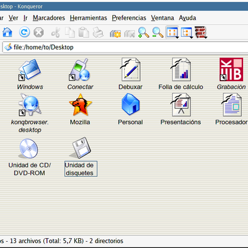Image resolution: width=248 pixels, height=248 pixels.
Task: Print the document using the printer icon
Action: tap(98, 32)
